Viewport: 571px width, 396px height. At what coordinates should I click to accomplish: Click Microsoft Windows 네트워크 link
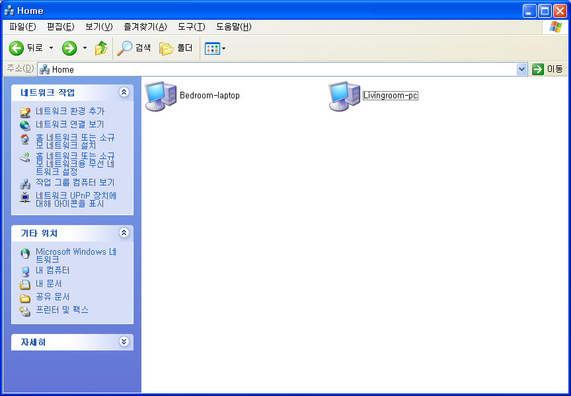click(x=76, y=255)
